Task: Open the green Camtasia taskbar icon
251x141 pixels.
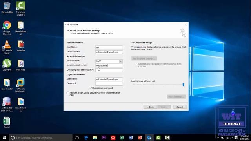Action: pos(158,137)
